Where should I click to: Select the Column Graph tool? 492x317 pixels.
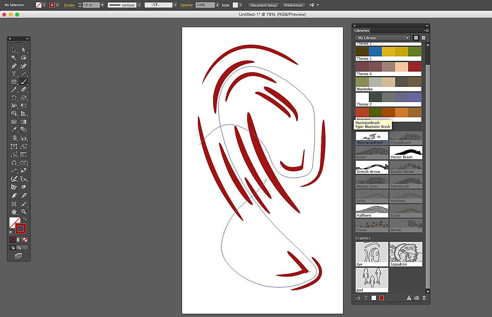[x=24, y=138]
